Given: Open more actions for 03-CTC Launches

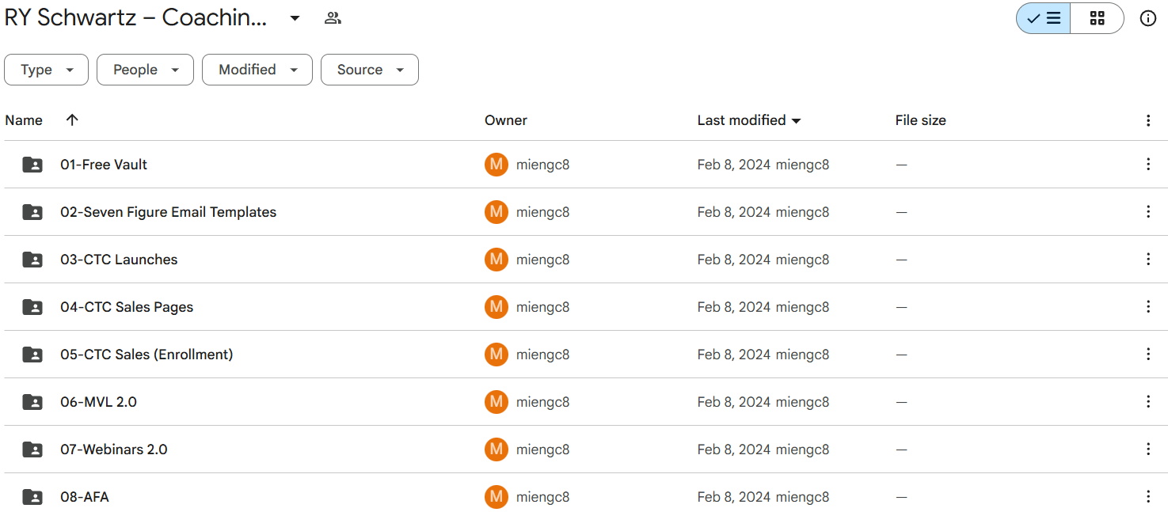Looking at the screenshot, I should click(1147, 260).
